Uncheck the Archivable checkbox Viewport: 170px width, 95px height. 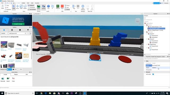point(153,74)
